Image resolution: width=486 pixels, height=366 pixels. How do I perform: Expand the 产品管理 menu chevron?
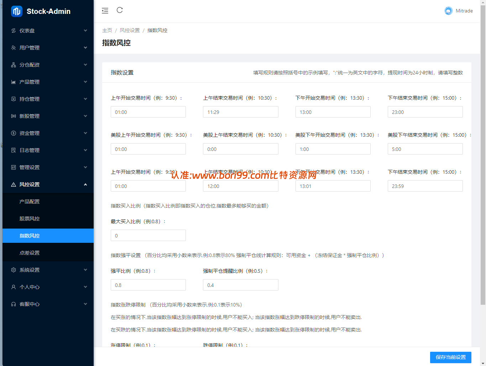pyautogui.click(x=85, y=82)
